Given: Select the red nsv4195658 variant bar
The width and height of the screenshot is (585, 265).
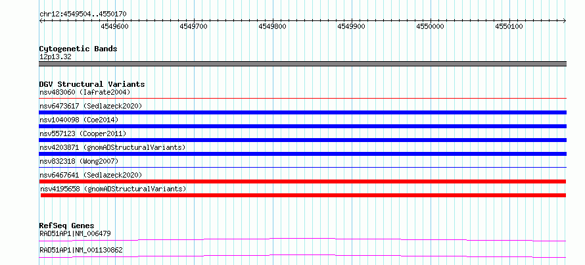Looking at the screenshot, I should [303, 195].
